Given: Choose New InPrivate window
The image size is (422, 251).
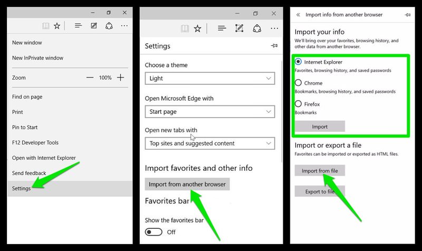Looking at the screenshot, I should pyautogui.click(x=70, y=58).
